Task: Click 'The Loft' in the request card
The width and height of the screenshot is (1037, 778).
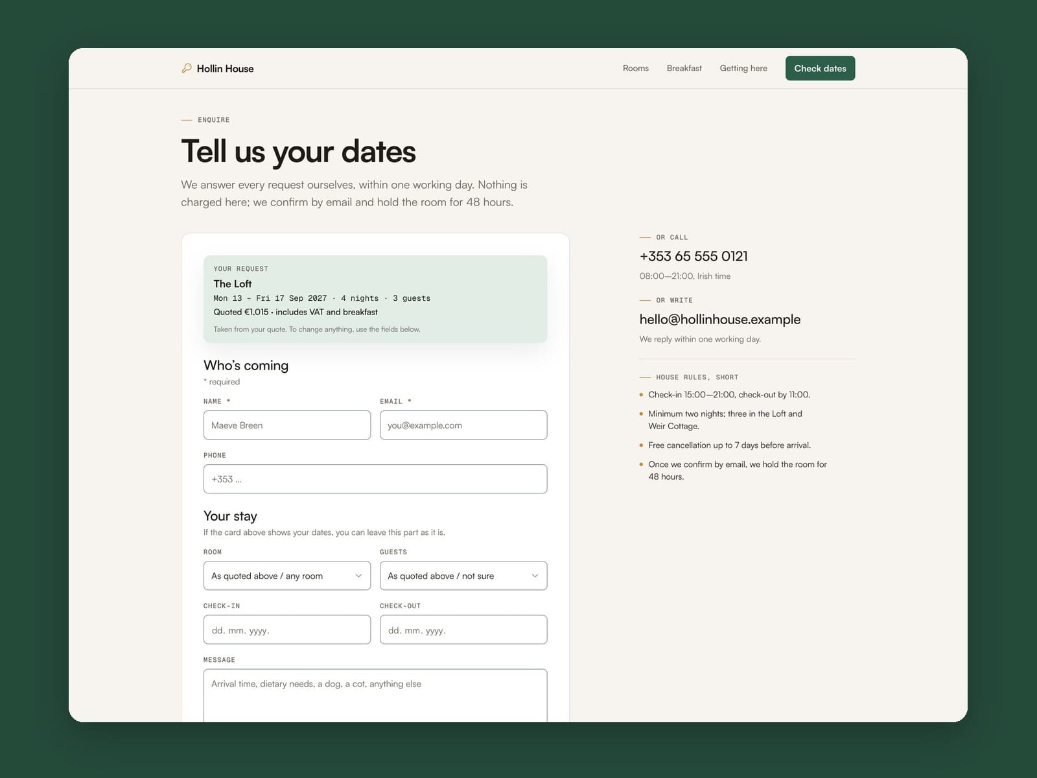Action: click(233, 284)
